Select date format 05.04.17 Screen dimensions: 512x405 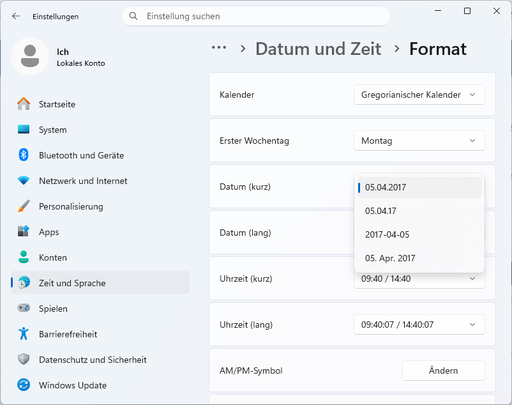pos(419,211)
